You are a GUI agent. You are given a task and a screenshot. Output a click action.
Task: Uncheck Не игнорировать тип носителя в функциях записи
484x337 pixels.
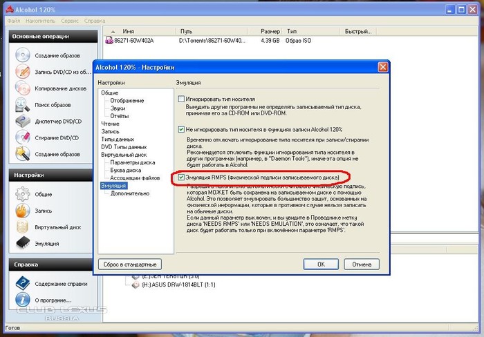click(181, 129)
